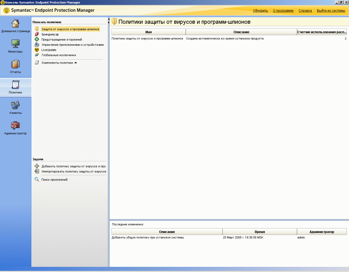
Task: Click the admin cell in recent changes
Action: 301,237
